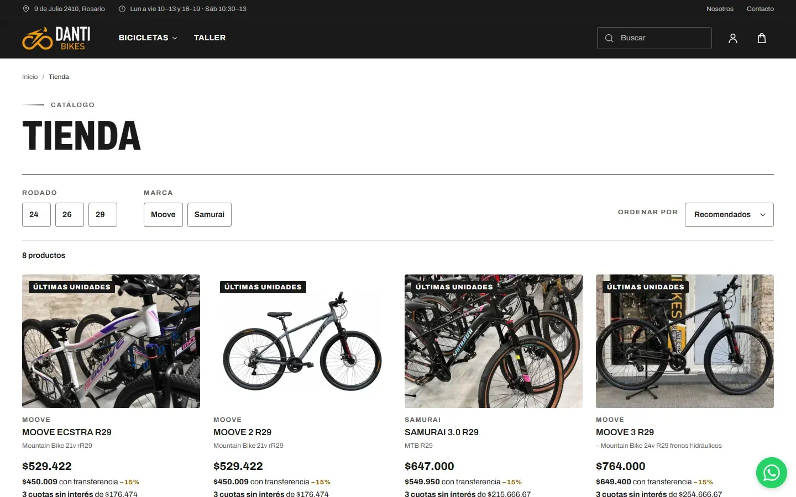Open the WhatsApp chat button
Image resolution: width=796 pixels, height=497 pixels.
[772, 473]
